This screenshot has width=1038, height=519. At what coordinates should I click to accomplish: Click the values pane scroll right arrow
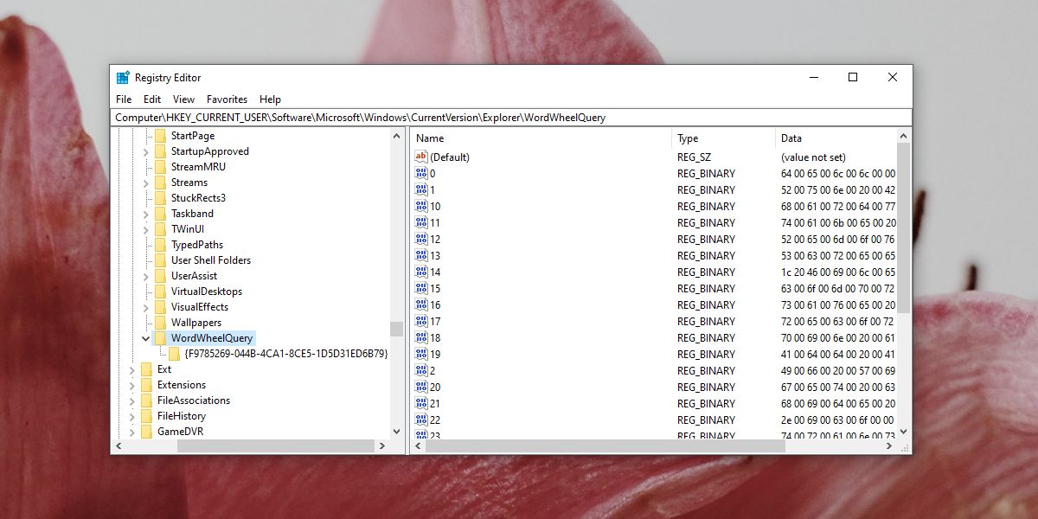(890, 445)
